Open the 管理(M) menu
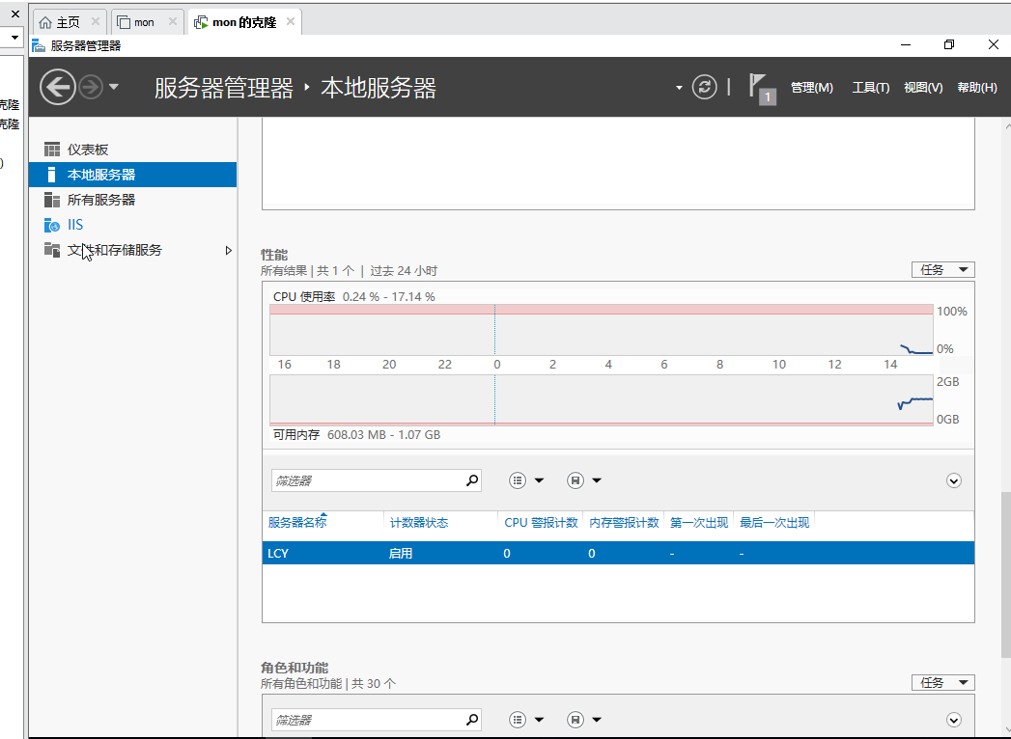 point(811,87)
